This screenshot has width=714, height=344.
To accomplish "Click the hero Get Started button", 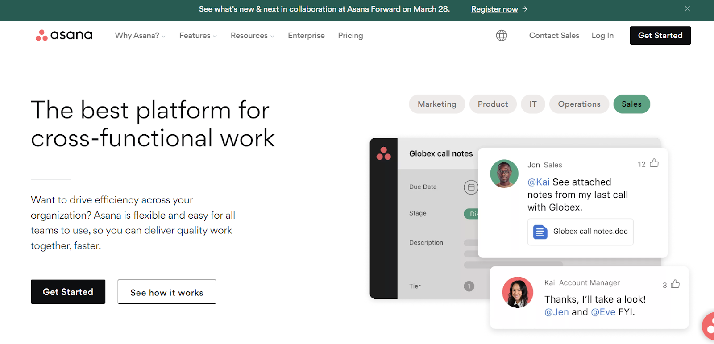I will [68, 292].
